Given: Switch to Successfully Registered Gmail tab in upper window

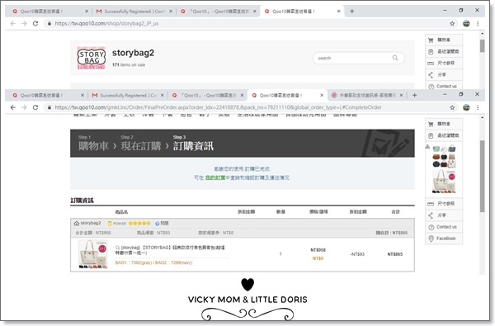Looking at the screenshot, I should [134, 12].
